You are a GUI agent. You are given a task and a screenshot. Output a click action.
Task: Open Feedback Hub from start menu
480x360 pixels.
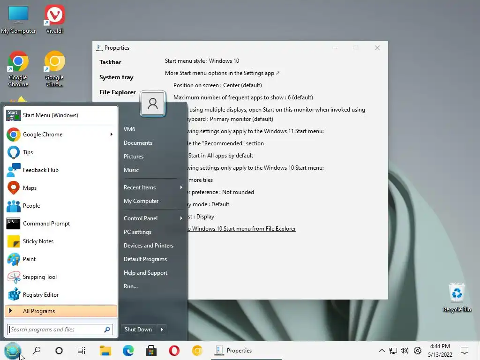point(60,170)
